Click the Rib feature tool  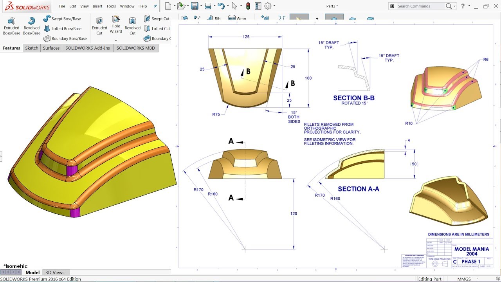pos(213,18)
